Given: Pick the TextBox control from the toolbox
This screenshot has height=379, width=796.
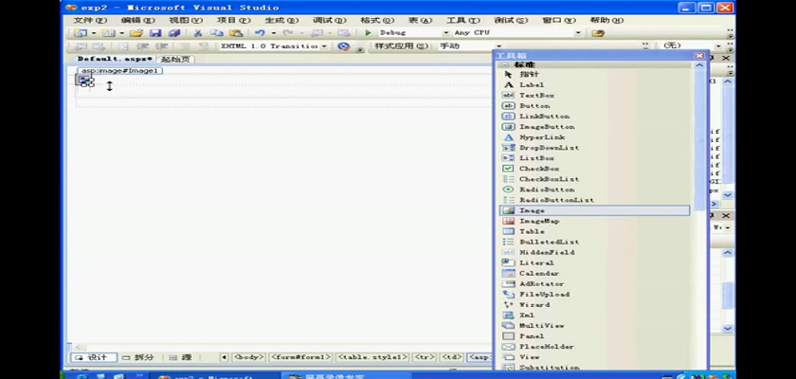Looking at the screenshot, I should 535,96.
